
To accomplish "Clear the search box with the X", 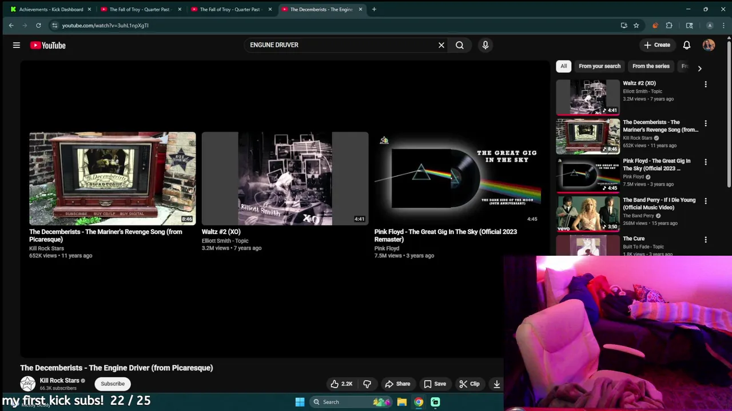I will [441, 45].
